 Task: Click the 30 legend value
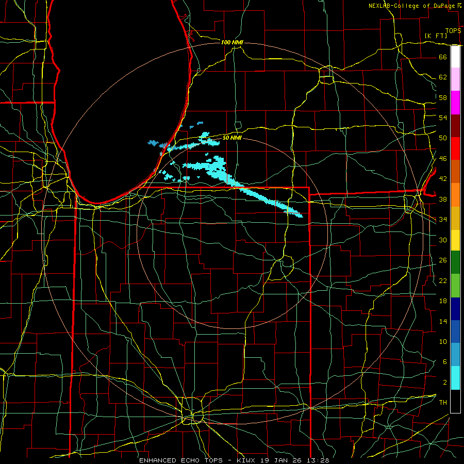(443, 240)
